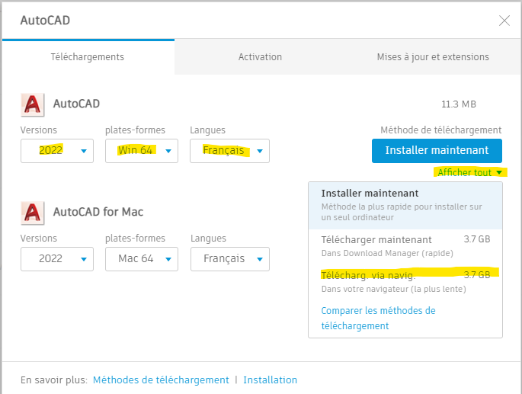
Task: Follow the Méthodes de téléchargement footer link
Action: (161, 380)
